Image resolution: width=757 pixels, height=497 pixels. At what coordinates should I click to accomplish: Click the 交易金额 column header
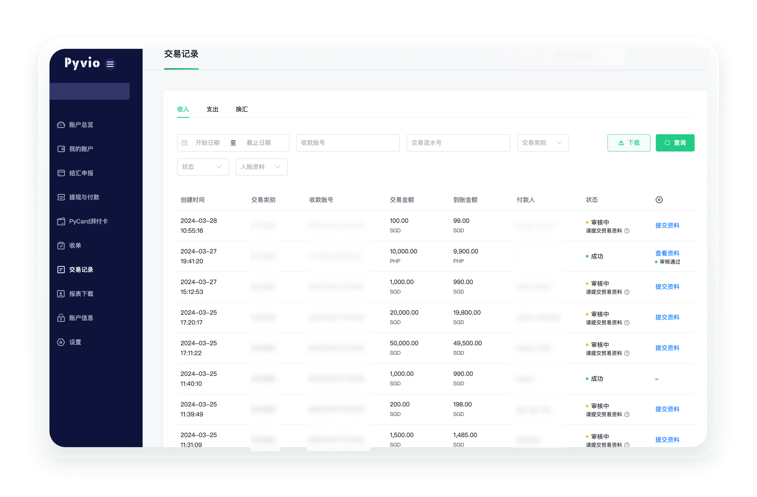(402, 200)
